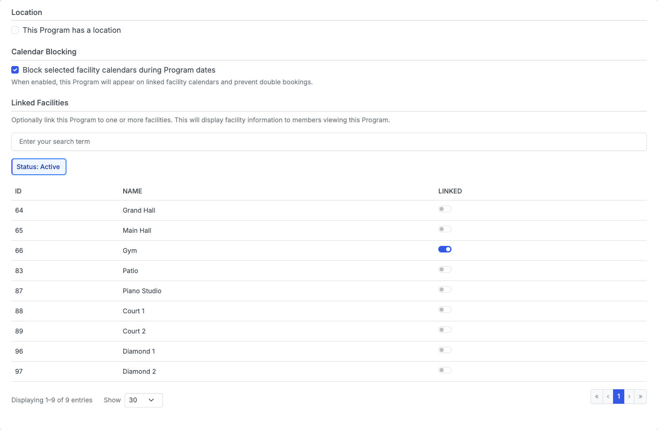This screenshot has width=658, height=430.
Task: Unlink the Gym facility toggle
Action: point(445,249)
